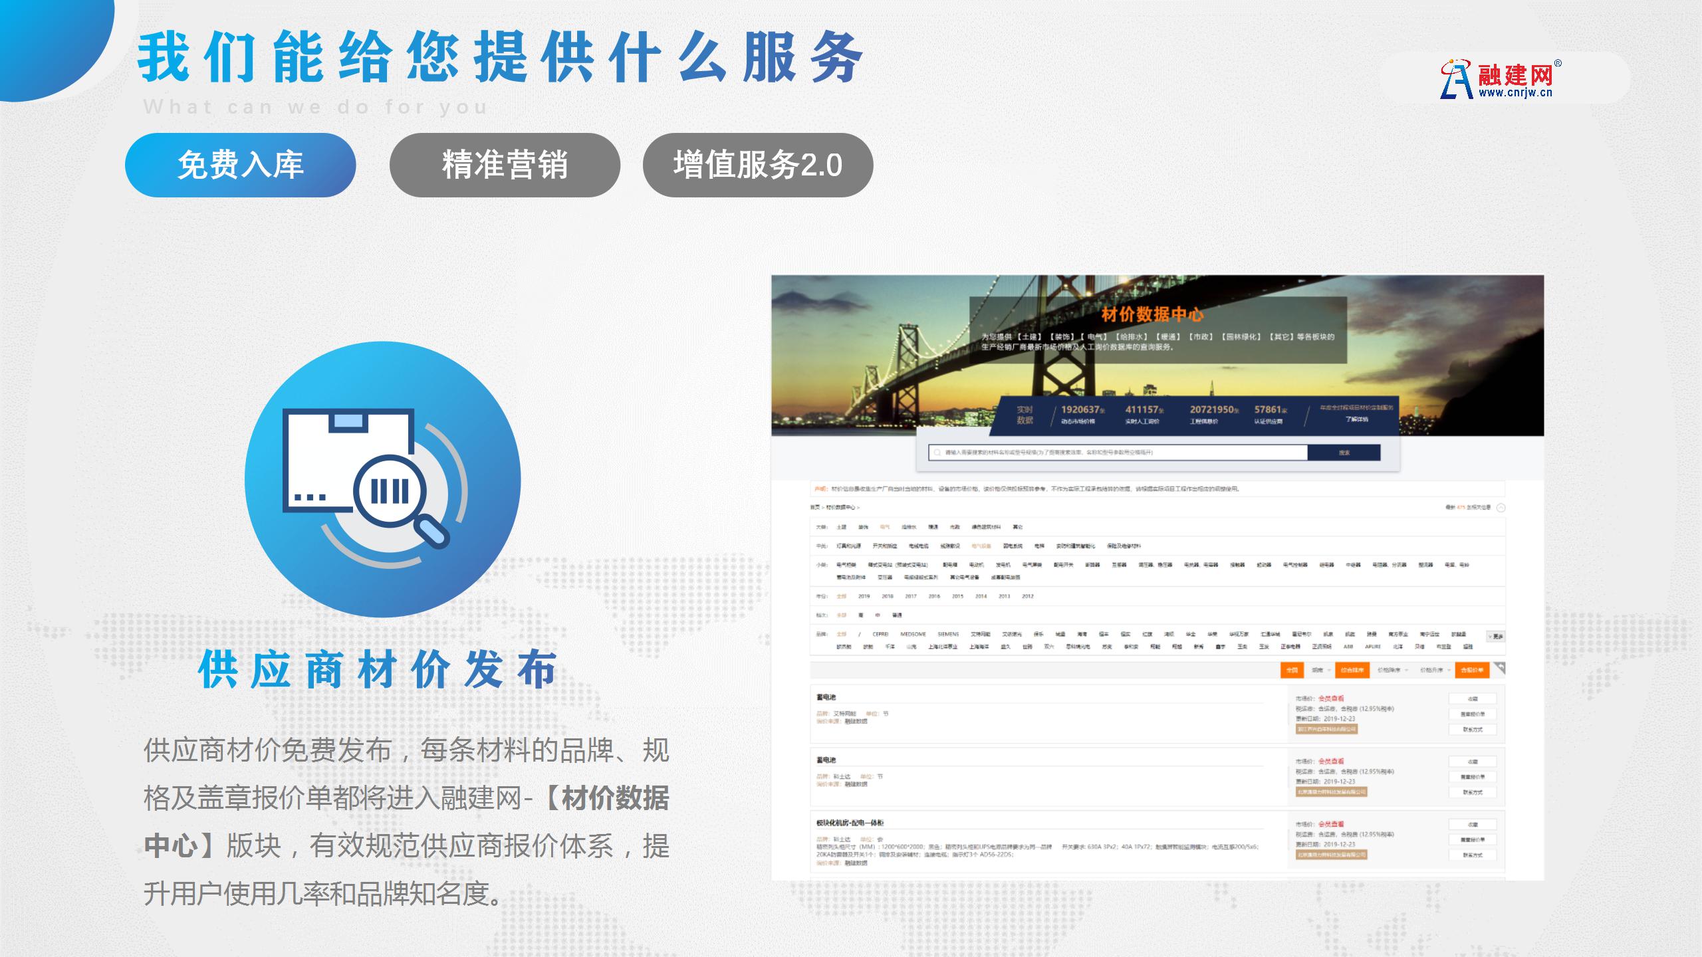The height and width of the screenshot is (957, 1702).
Task: Click 盖章报价单 button in first 蓄电池 row
Action: (1473, 714)
